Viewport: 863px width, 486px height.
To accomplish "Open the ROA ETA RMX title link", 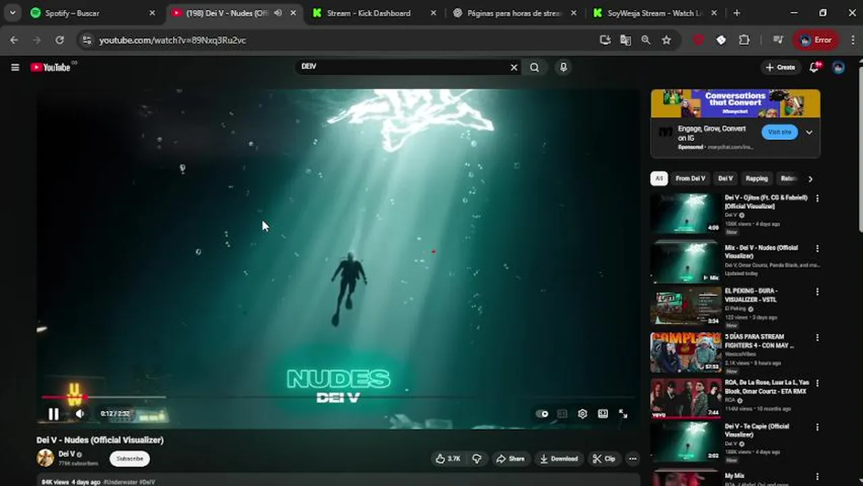I will pyautogui.click(x=766, y=387).
